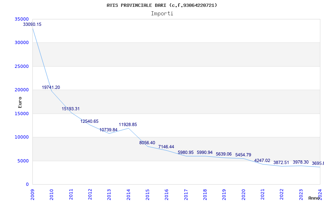Select the 0 y-axis tick label
This screenshot has height=202, width=324.
(x=27, y=185)
